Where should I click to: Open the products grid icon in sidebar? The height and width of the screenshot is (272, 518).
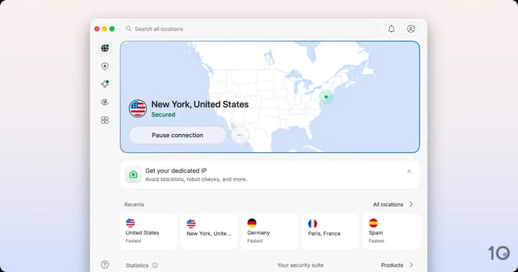(105, 120)
